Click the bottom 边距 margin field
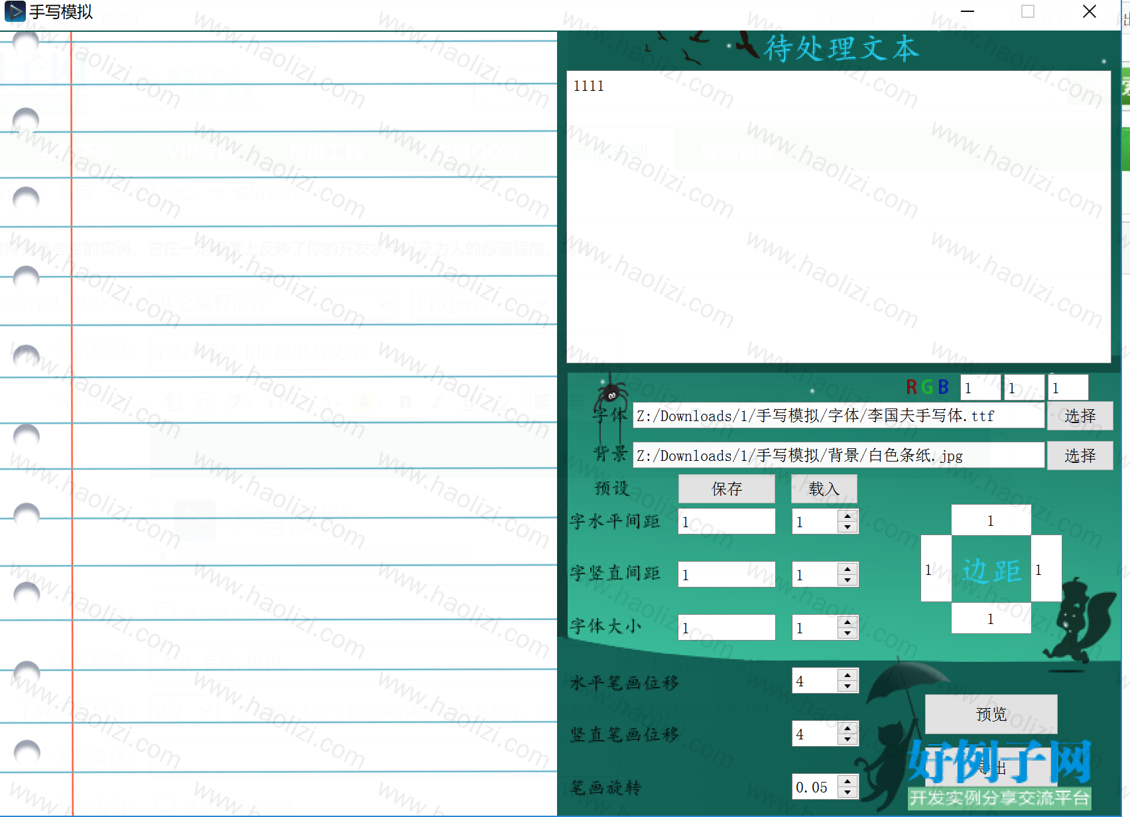 (991, 618)
